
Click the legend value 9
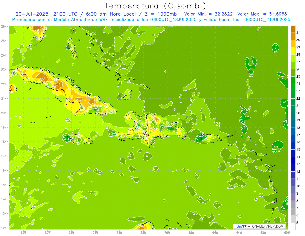297,193
